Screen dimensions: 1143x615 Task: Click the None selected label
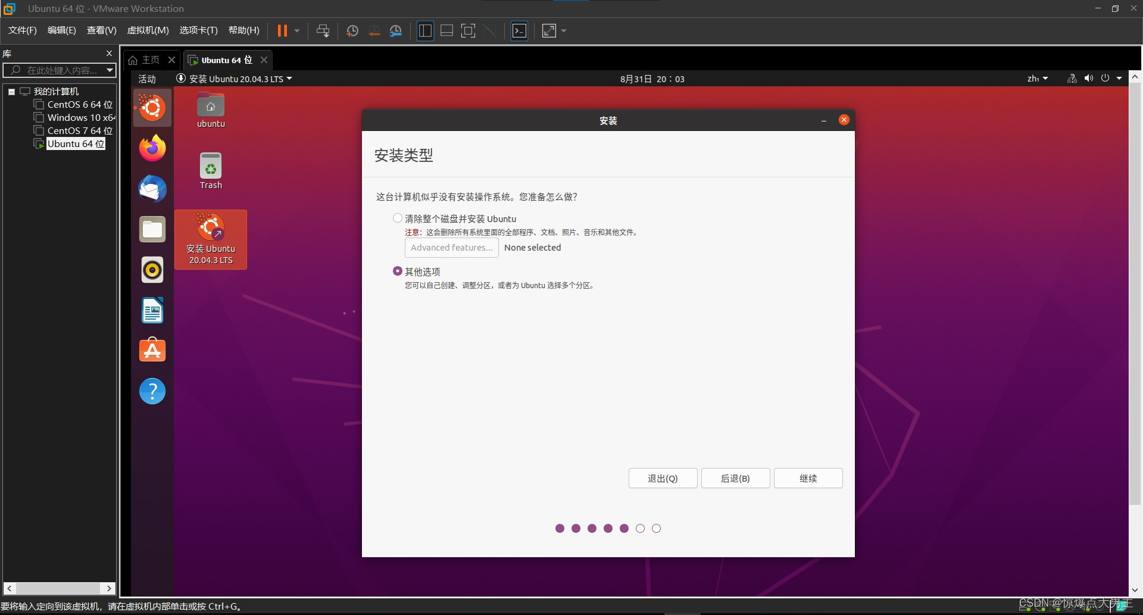[532, 248]
